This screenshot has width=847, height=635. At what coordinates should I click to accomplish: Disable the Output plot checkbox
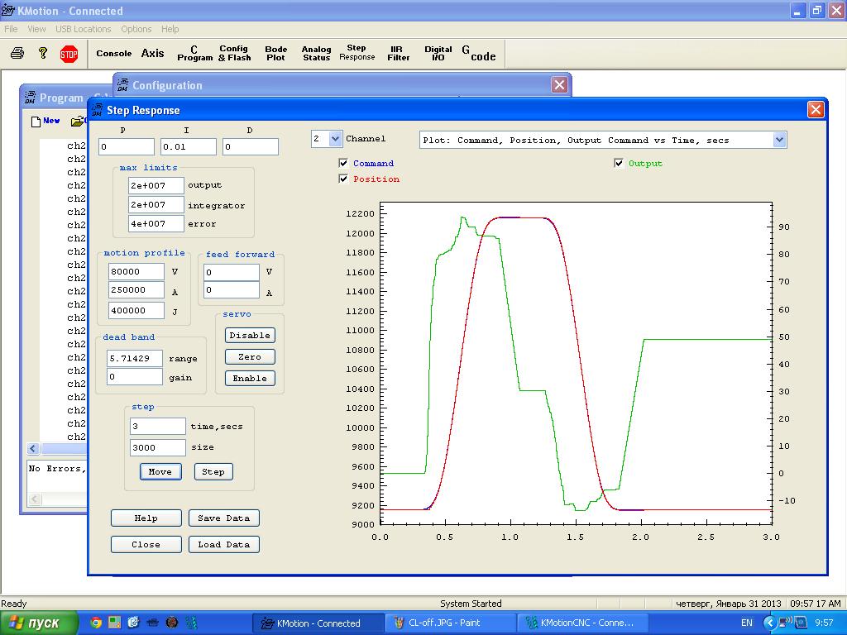coord(619,164)
